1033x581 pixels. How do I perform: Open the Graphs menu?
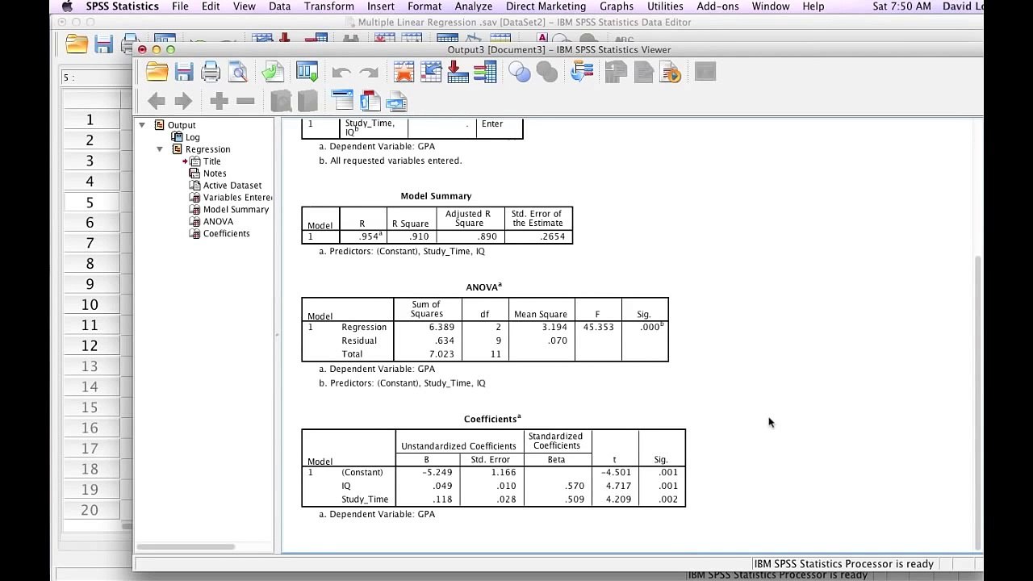(x=617, y=6)
